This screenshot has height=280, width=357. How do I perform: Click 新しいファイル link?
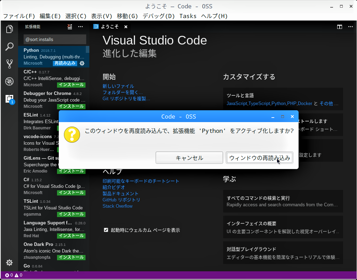118,86
